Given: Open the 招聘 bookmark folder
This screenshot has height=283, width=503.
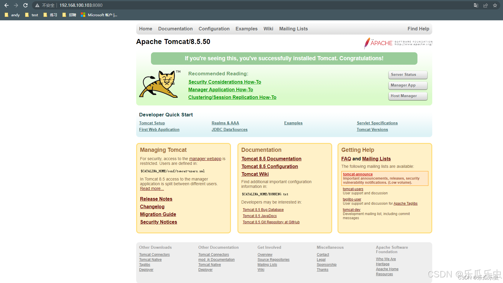Looking at the screenshot, I should pos(69,15).
